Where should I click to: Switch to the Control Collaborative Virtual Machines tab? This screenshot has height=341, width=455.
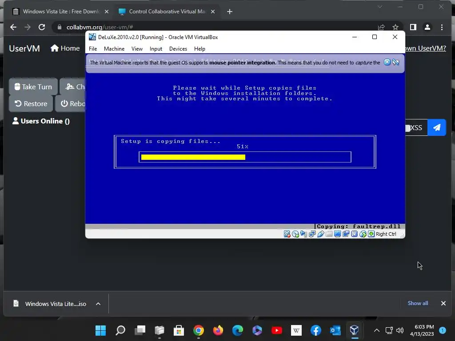click(167, 11)
